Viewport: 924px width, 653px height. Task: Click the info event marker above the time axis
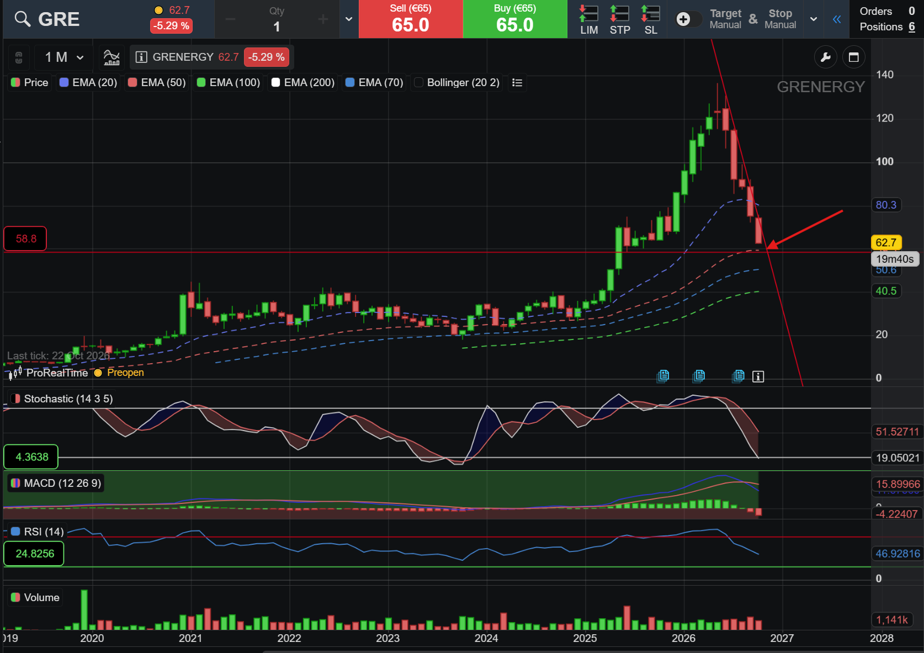pyautogui.click(x=758, y=376)
